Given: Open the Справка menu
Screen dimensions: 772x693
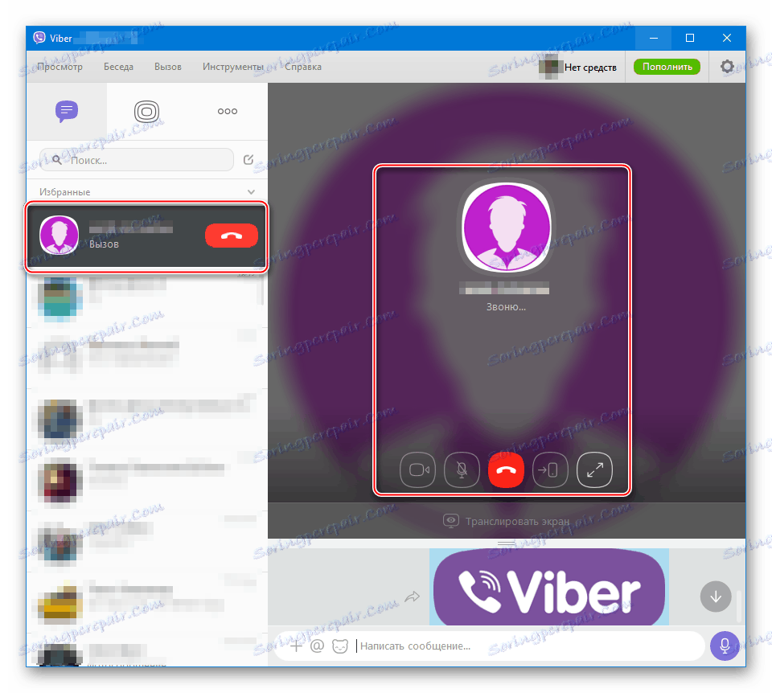Looking at the screenshot, I should (303, 67).
